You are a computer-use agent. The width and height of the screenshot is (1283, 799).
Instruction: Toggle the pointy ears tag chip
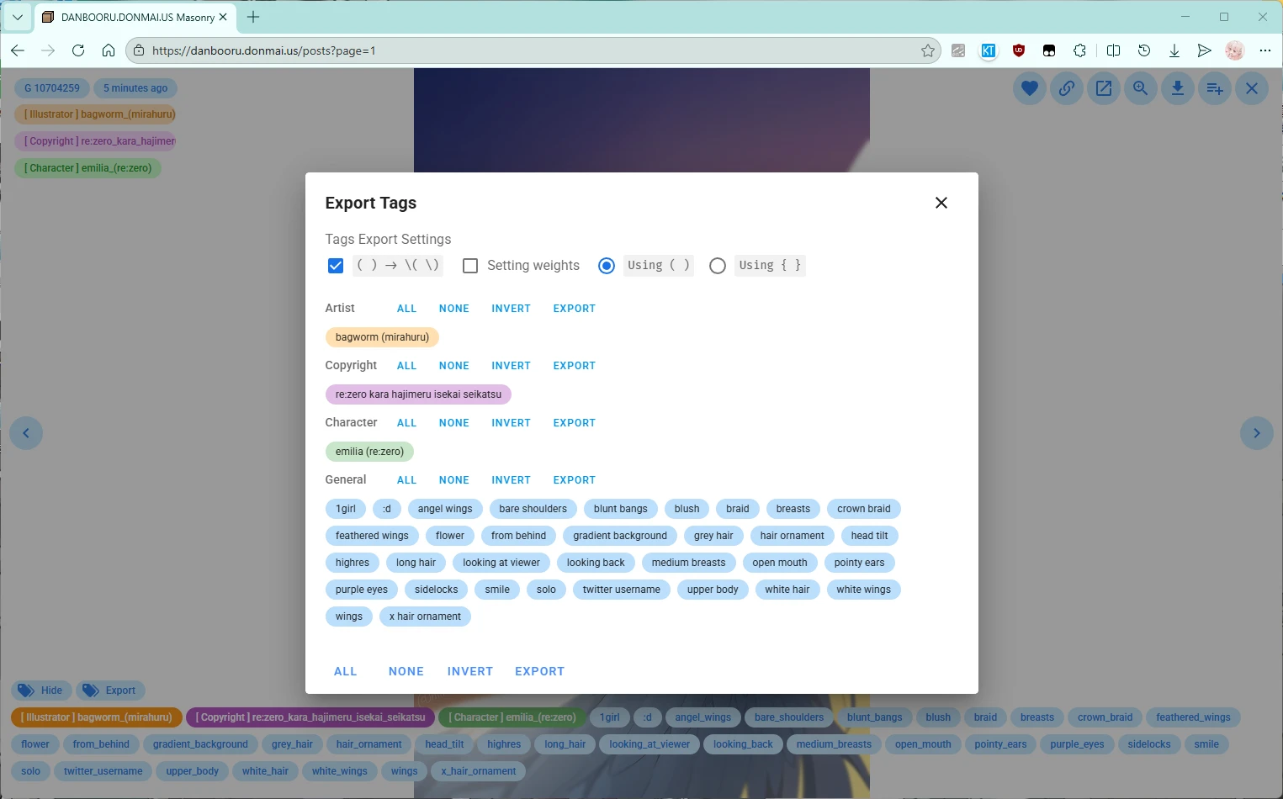click(859, 563)
